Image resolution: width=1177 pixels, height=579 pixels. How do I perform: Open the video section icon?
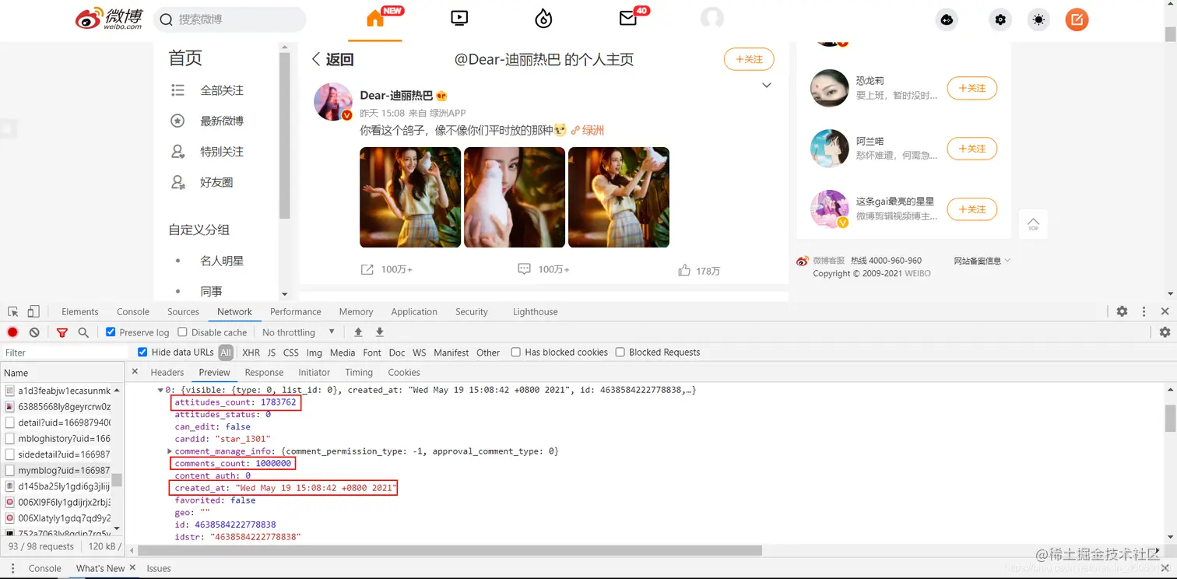[x=459, y=19]
